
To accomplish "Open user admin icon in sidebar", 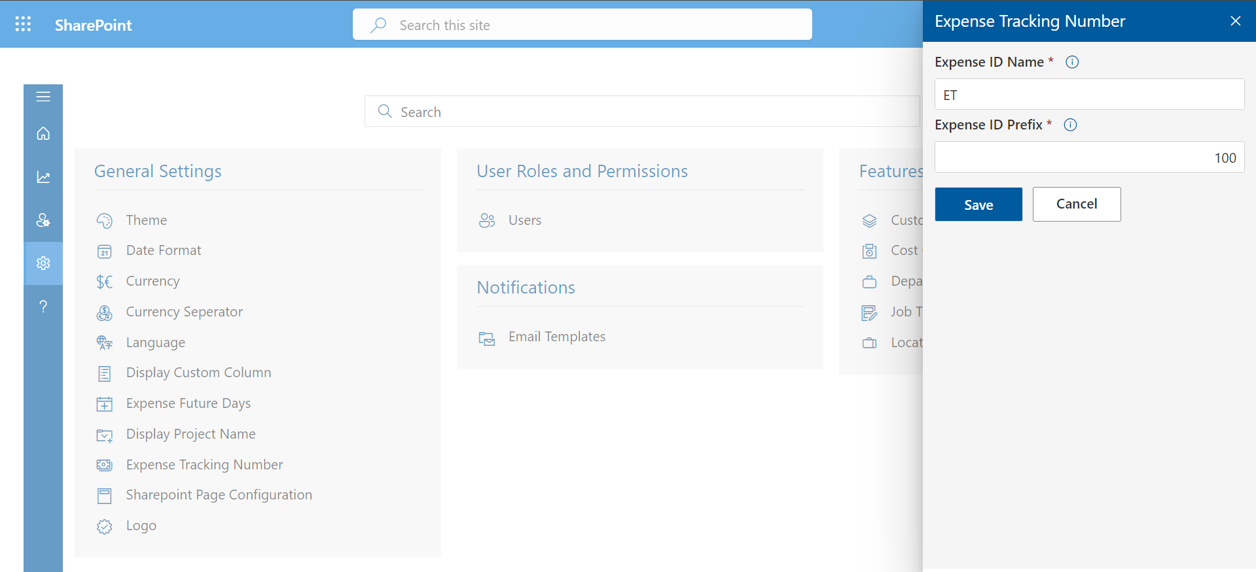I will point(43,220).
